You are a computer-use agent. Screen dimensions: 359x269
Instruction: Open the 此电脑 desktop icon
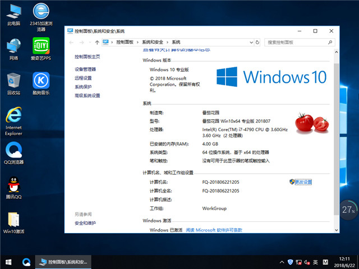[x=13, y=15]
